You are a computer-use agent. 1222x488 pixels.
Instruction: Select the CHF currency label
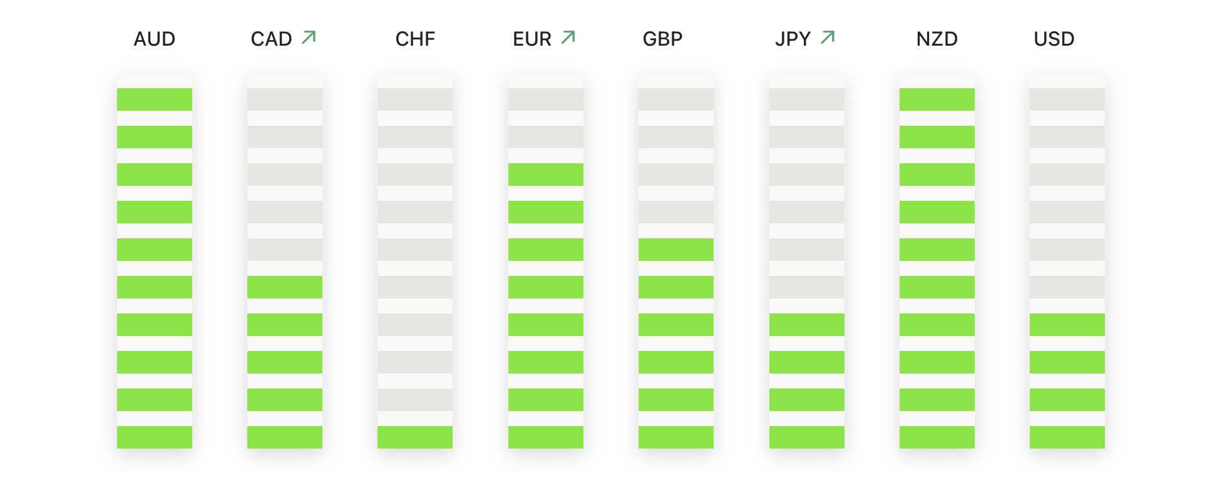(415, 39)
